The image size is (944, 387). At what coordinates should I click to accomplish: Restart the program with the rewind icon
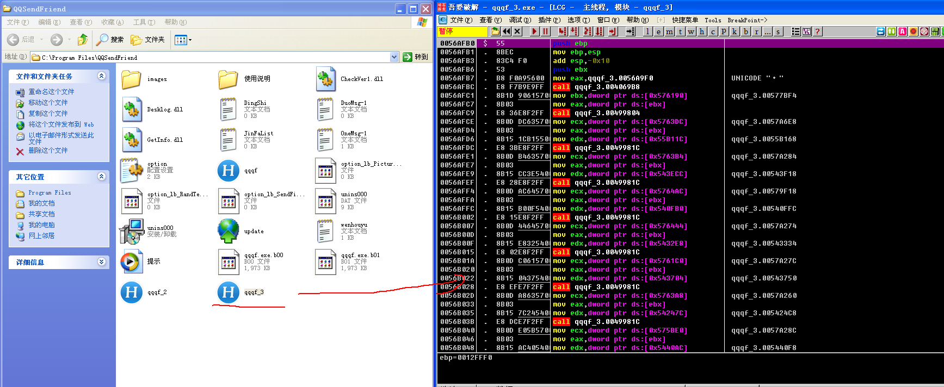tap(507, 32)
